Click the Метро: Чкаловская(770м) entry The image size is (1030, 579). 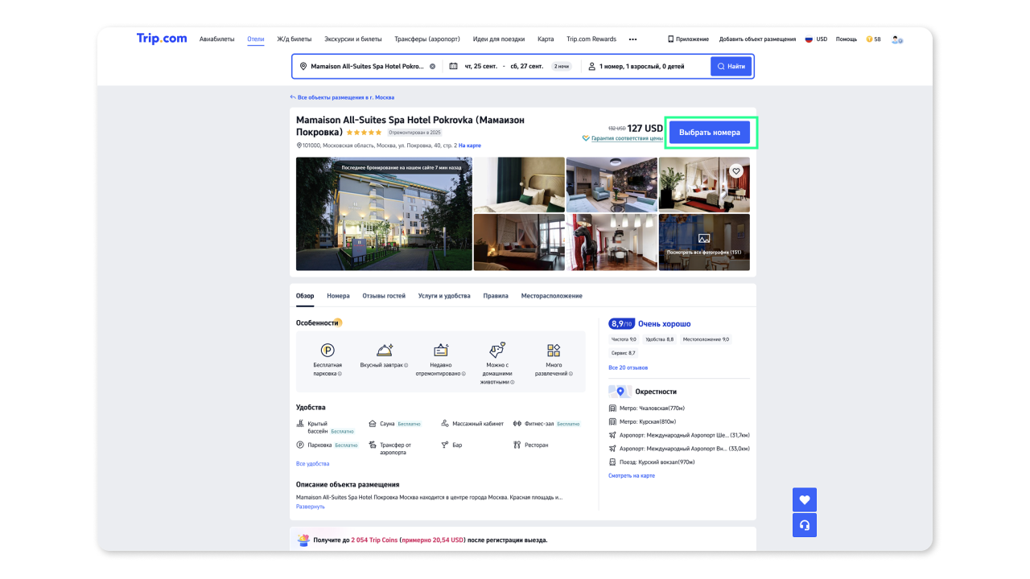click(647, 409)
